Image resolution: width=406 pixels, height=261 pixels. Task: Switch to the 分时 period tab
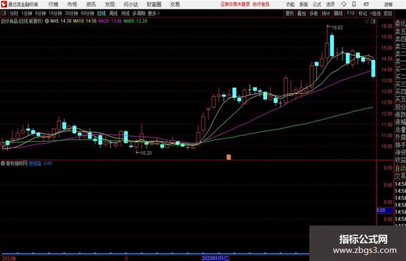(14, 13)
